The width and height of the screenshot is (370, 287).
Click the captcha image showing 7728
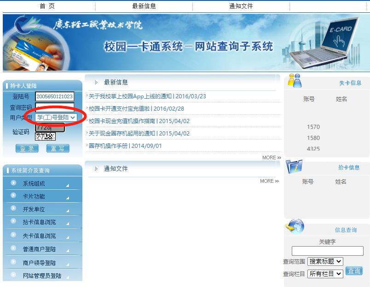[45, 136]
